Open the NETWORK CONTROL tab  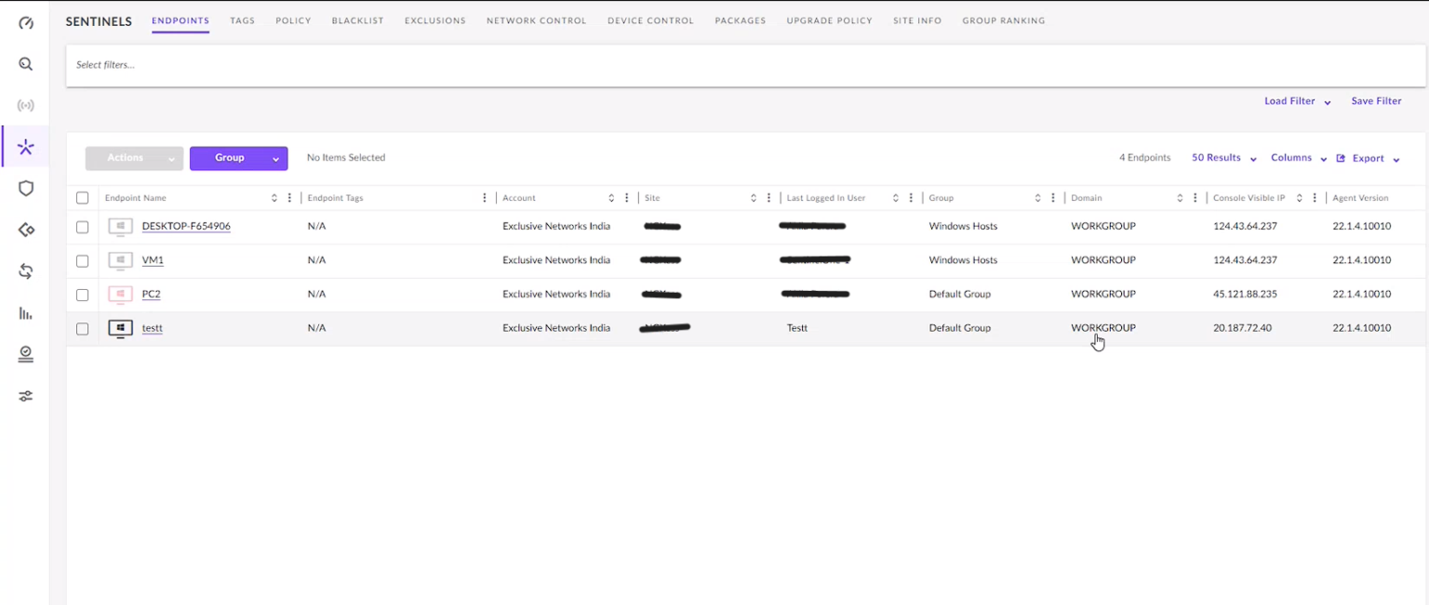click(536, 20)
